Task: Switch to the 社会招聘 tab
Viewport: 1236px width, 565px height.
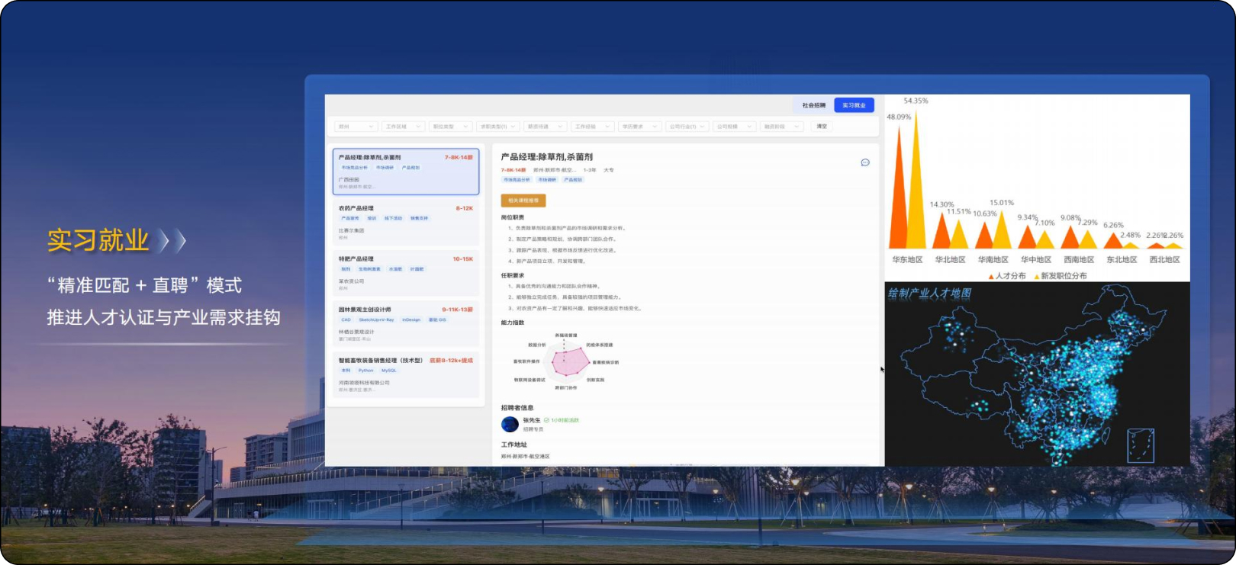Action: [813, 105]
